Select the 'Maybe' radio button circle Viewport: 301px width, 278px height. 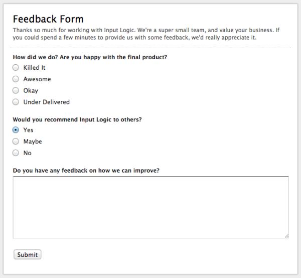pyautogui.click(x=16, y=142)
